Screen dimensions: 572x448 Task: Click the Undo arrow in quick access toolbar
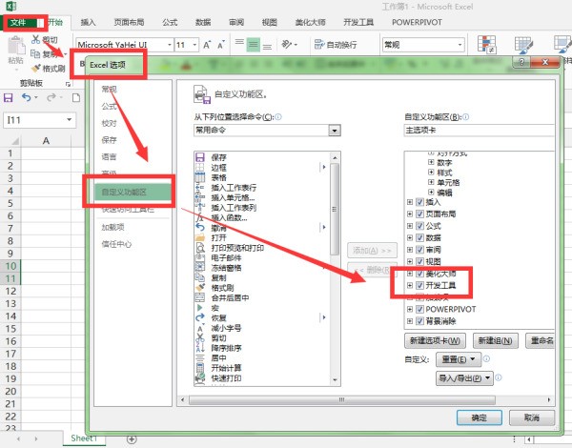tap(27, 97)
